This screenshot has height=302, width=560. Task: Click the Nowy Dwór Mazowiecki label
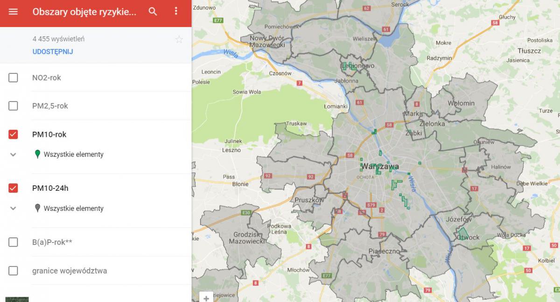(267, 41)
